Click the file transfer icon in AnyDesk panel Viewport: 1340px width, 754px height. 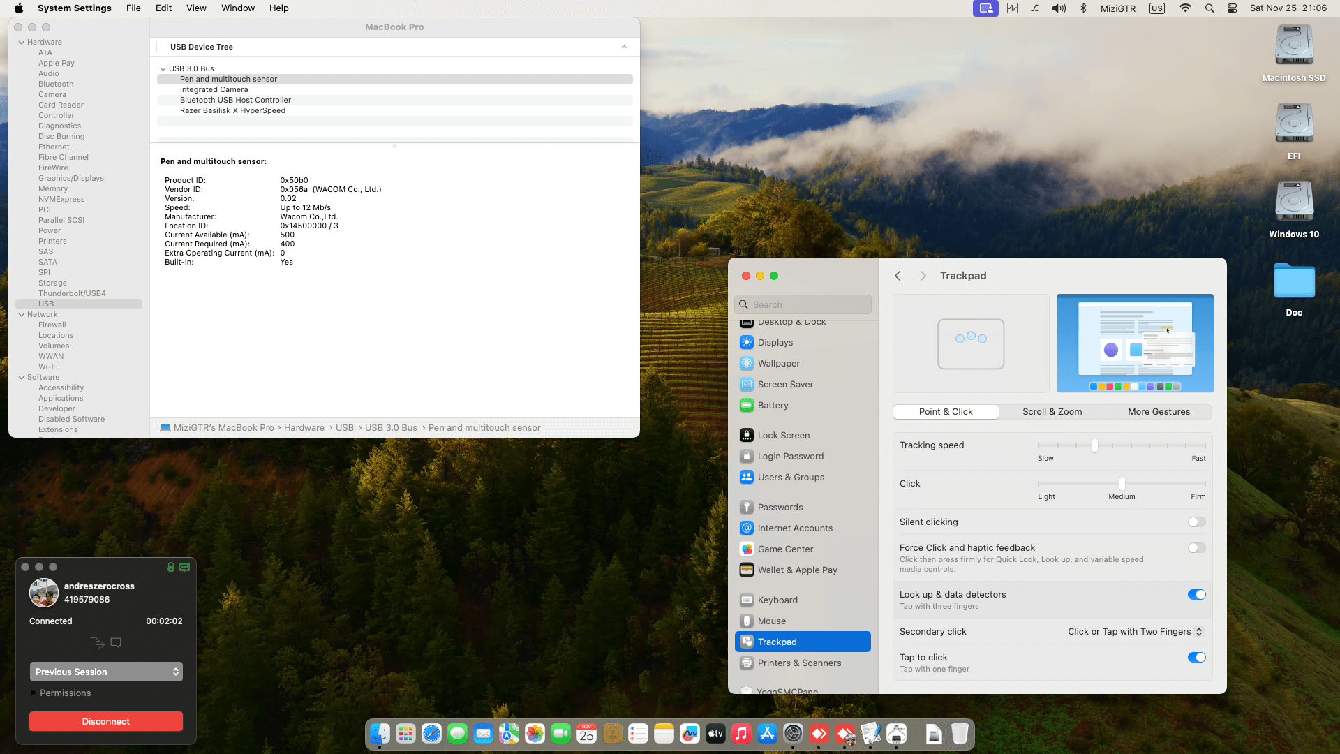click(97, 643)
